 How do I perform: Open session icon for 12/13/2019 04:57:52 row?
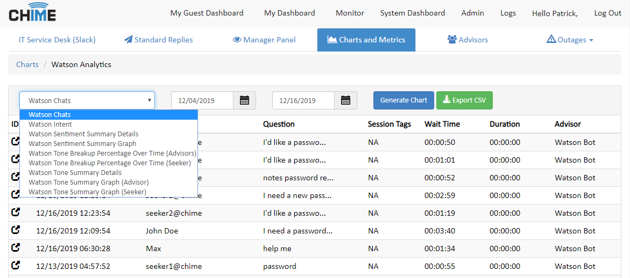click(x=15, y=265)
